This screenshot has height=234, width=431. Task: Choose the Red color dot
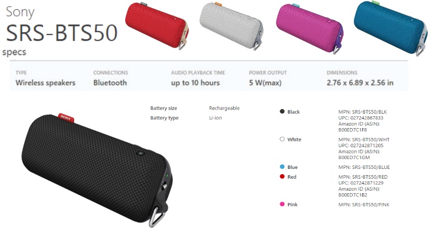282,177
